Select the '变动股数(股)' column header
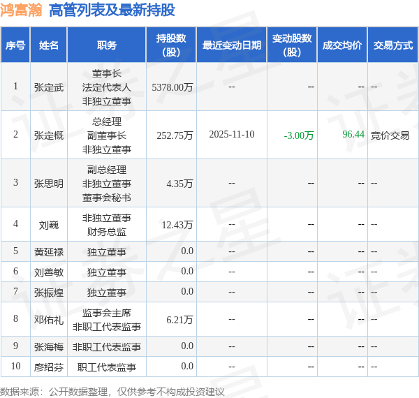This screenshot has width=419, height=398. coord(292,45)
